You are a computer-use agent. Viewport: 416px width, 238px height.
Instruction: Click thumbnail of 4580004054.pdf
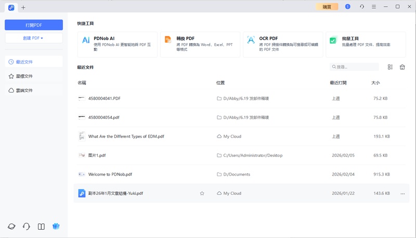click(x=82, y=117)
